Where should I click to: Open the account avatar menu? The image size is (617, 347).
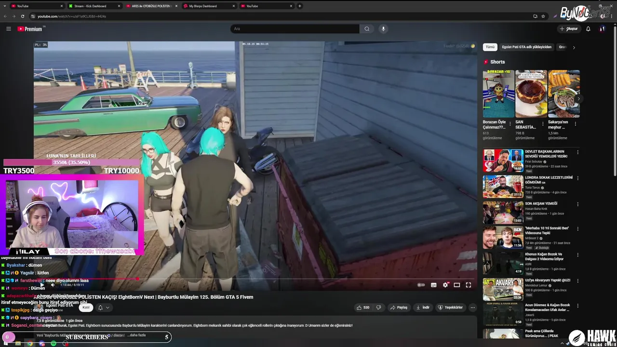[x=602, y=29]
